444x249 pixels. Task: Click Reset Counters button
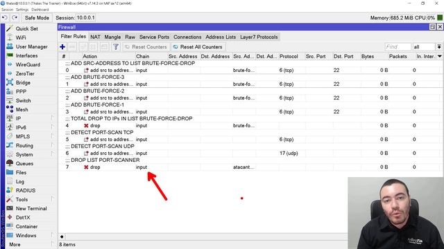point(146,47)
